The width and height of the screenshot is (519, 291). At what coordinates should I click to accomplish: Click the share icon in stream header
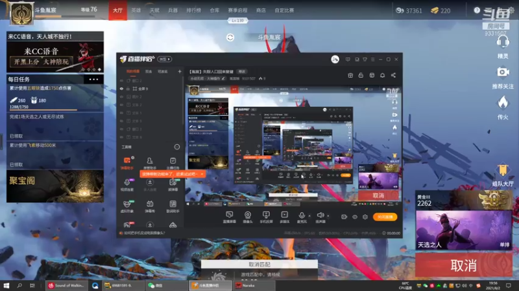click(393, 75)
